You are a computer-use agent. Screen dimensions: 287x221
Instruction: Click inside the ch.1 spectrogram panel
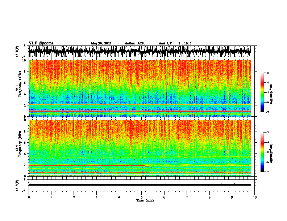coord(140,88)
